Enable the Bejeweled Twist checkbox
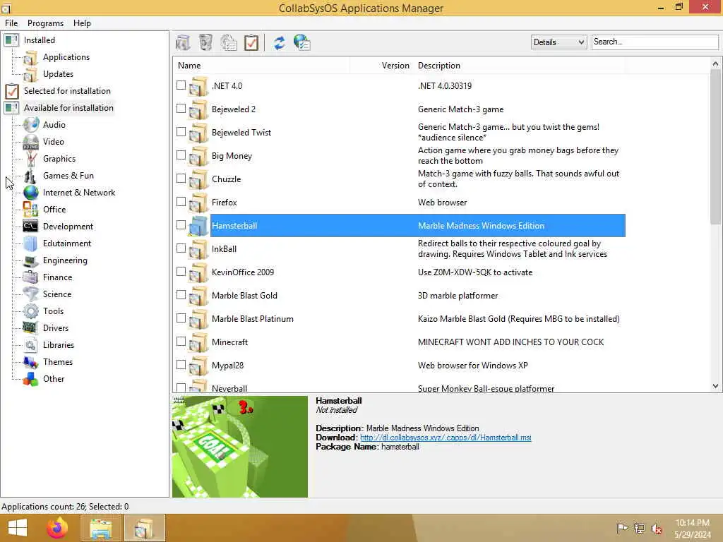Image resolution: width=723 pixels, height=542 pixels. point(181,132)
